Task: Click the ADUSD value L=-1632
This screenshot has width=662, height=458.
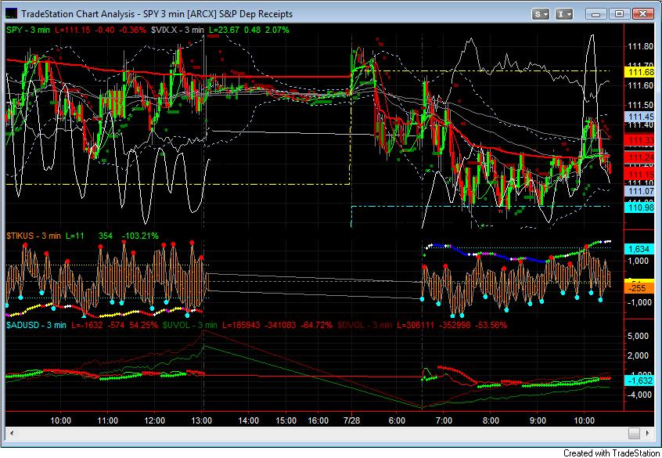Action: click(88, 325)
